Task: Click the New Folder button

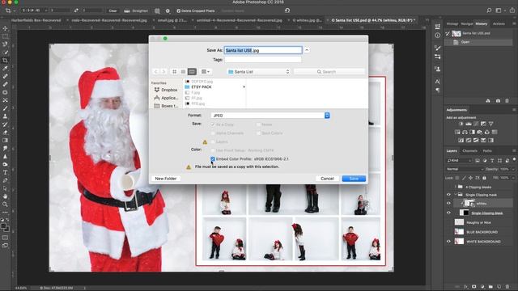Action: 165,179
